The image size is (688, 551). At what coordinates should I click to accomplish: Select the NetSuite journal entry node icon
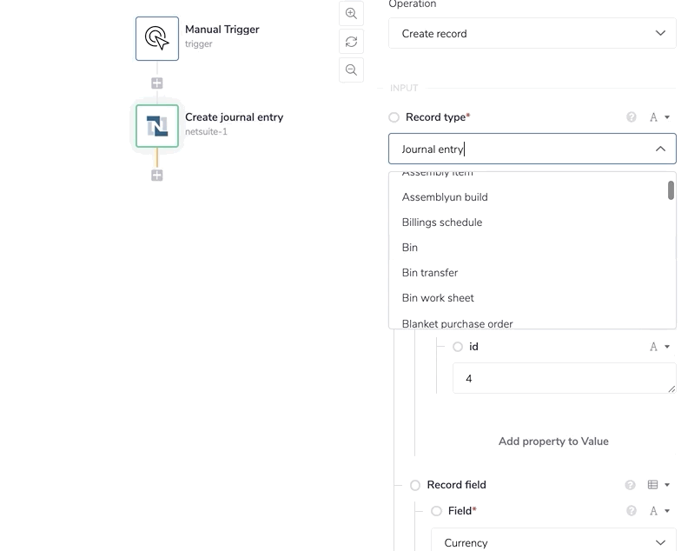coord(157,127)
